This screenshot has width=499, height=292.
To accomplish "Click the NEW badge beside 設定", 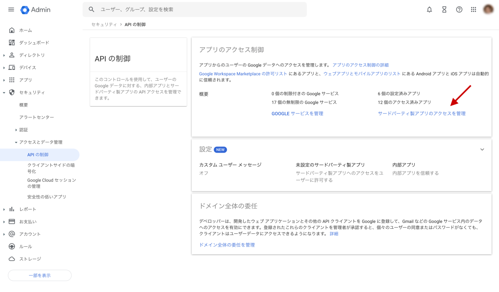I will (220, 150).
